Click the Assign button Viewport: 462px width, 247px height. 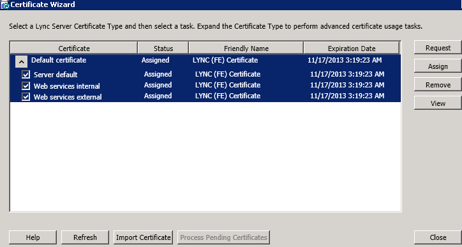pos(438,66)
